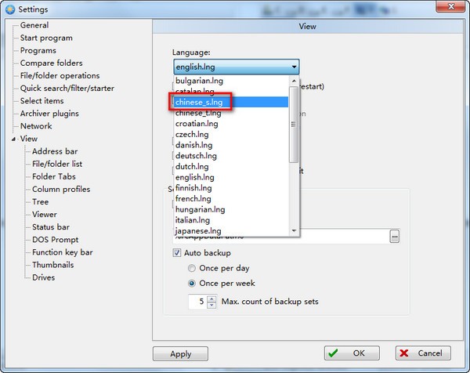Select Once per week radio button
The height and width of the screenshot is (373, 470).
pyautogui.click(x=192, y=284)
